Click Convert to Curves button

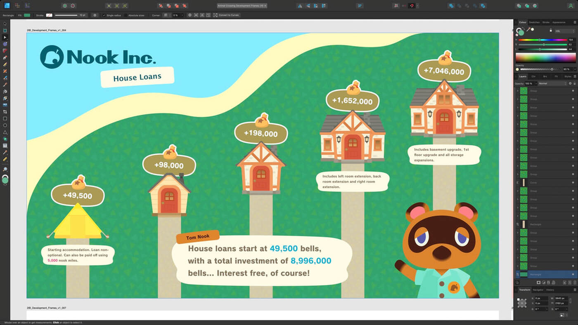226,15
